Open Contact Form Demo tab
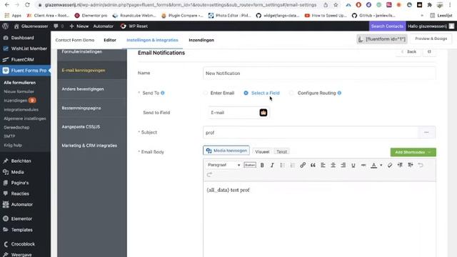 (x=75, y=40)
